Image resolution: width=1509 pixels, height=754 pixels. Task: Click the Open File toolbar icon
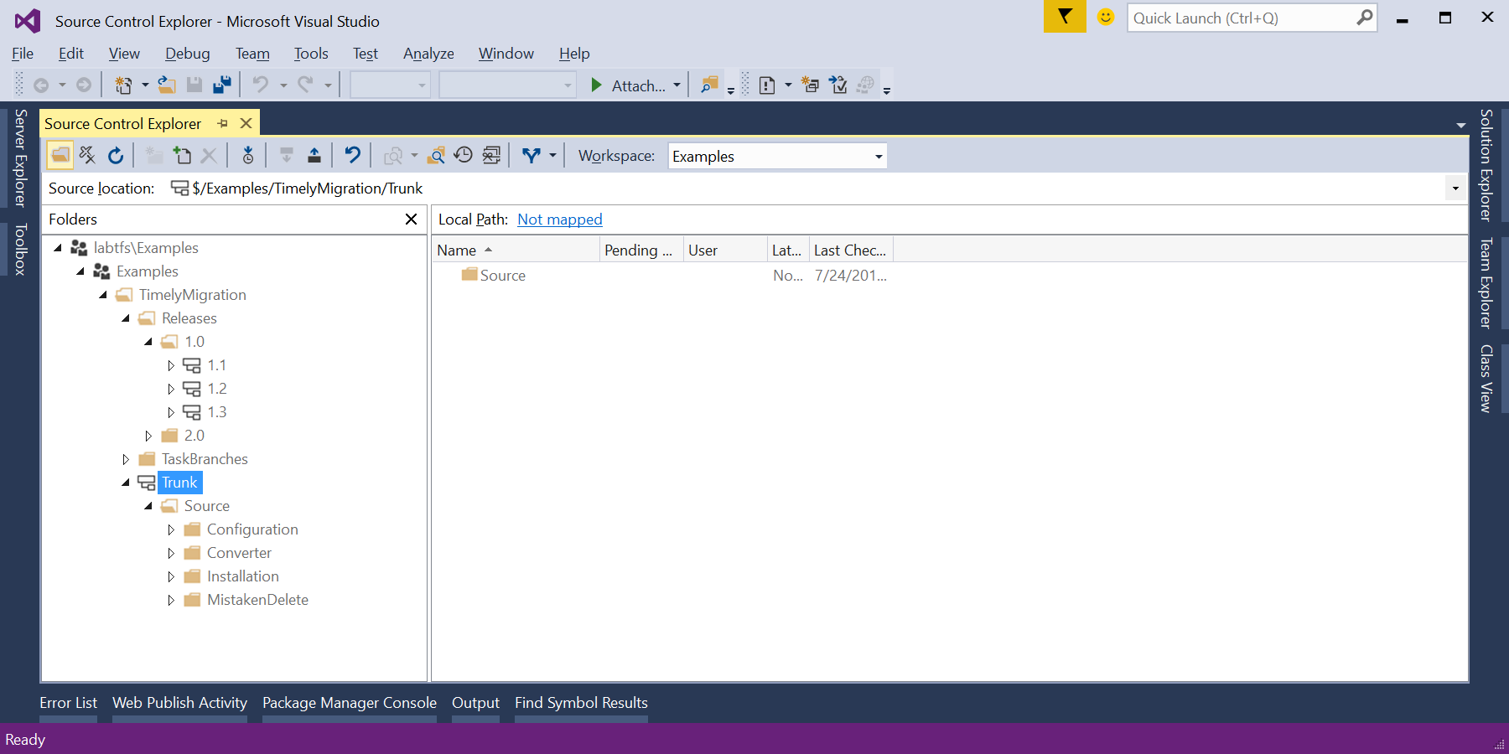coord(167,85)
